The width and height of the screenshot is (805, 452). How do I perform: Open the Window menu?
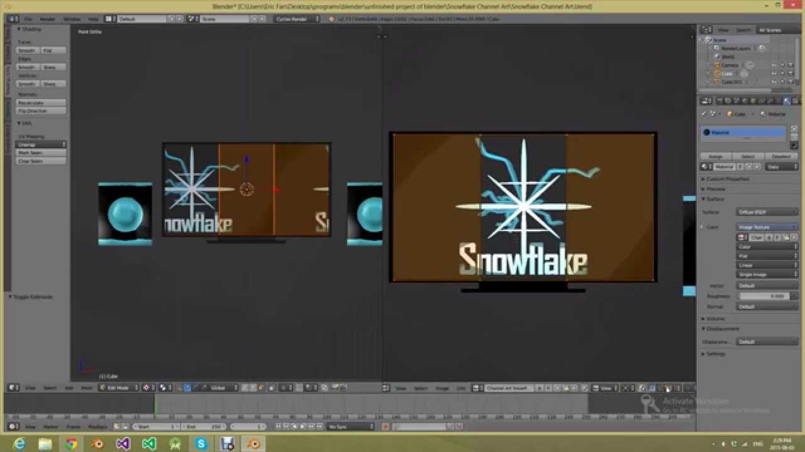click(72, 19)
